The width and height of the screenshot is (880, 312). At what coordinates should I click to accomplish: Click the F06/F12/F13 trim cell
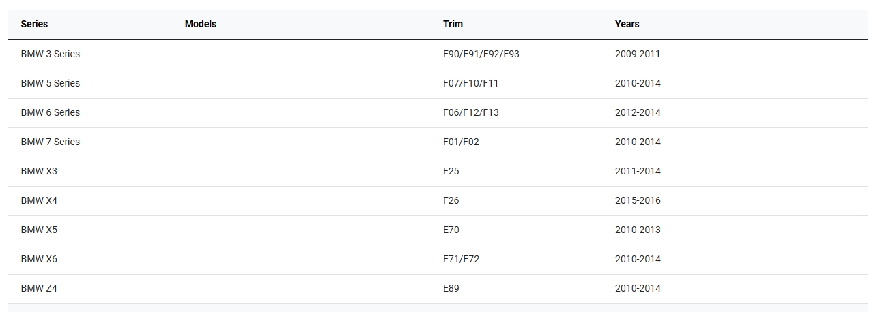[x=470, y=112]
